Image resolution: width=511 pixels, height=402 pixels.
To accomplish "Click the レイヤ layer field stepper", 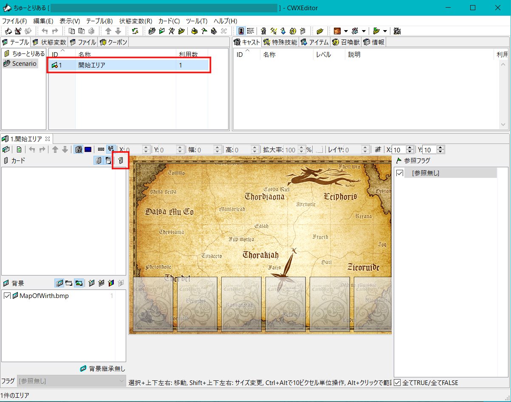I will [x=365, y=149].
